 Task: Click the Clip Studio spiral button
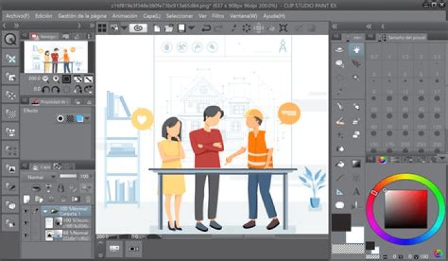pos(138,28)
